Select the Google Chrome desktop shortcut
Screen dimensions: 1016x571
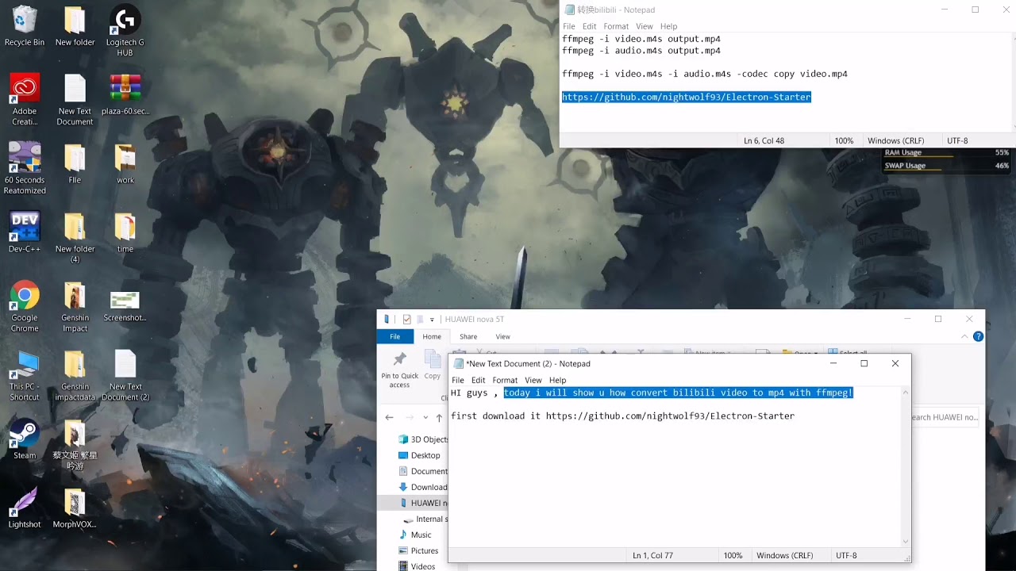(x=25, y=307)
